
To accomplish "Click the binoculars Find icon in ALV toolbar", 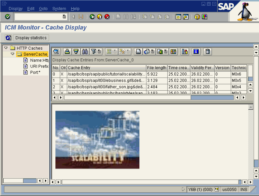I will click(85, 51).
